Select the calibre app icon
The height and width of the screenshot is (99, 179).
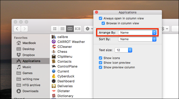(x=54, y=37)
